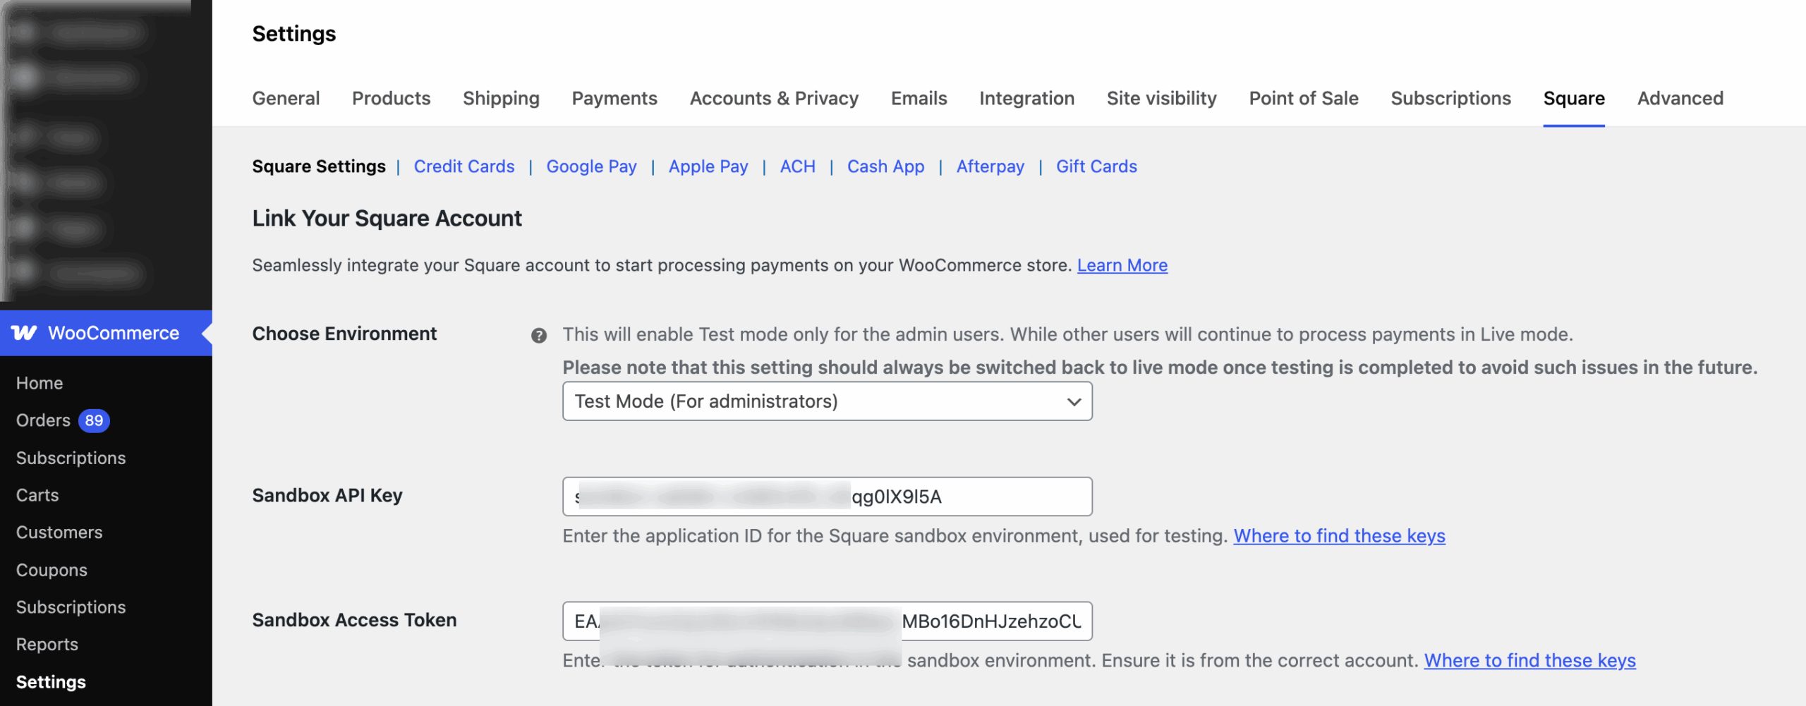Open the Subscriptions settings tab
This screenshot has height=706, width=1806.
1450,98
